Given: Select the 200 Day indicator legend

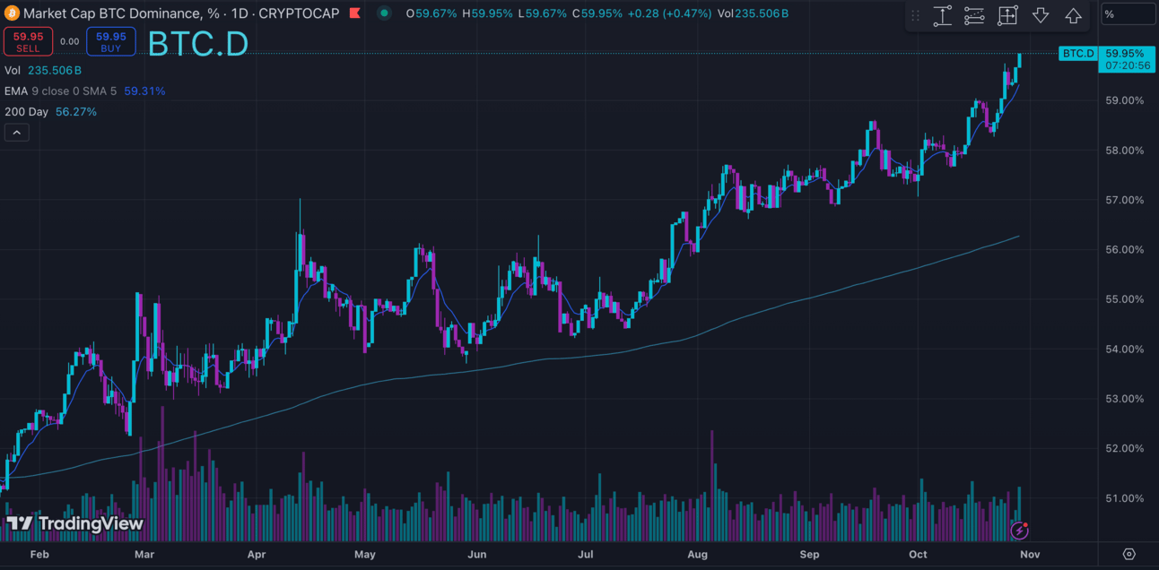Looking at the screenshot, I should point(50,112).
